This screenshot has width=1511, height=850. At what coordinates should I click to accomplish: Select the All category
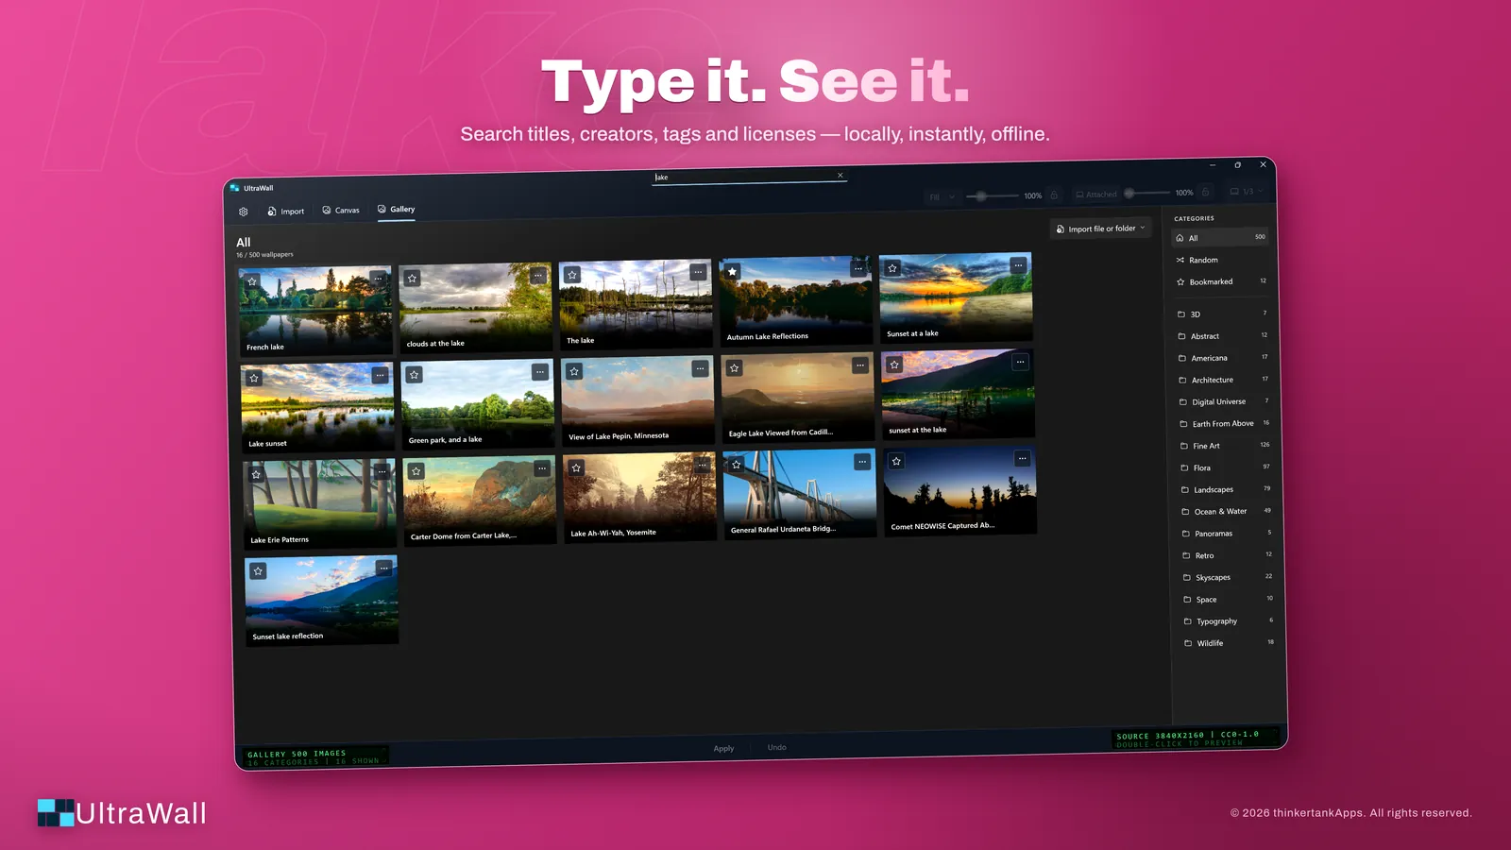[1221, 238]
